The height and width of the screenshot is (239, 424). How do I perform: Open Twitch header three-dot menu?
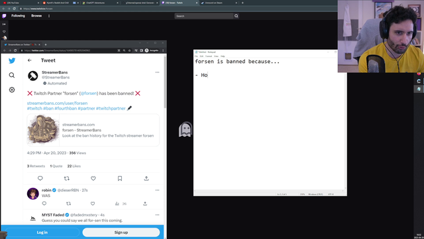pos(49,16)
